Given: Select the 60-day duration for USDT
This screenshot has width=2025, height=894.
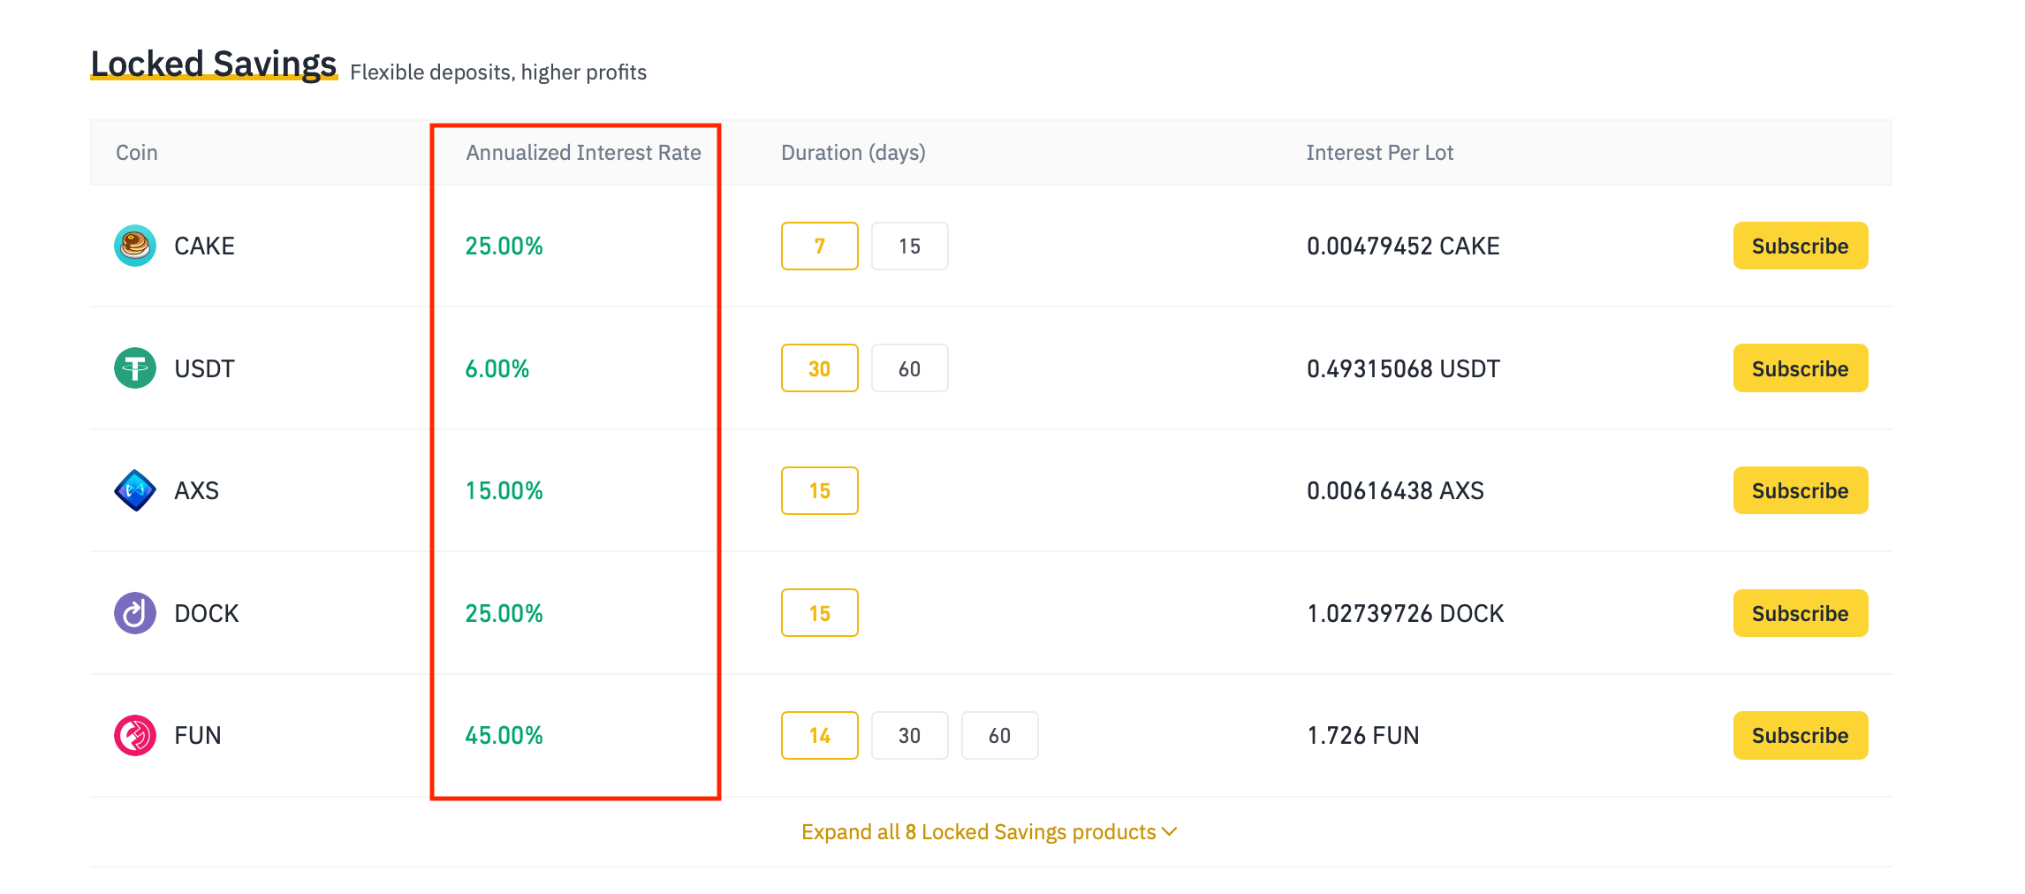Looking at the screenshot, I should pos(909,367).
